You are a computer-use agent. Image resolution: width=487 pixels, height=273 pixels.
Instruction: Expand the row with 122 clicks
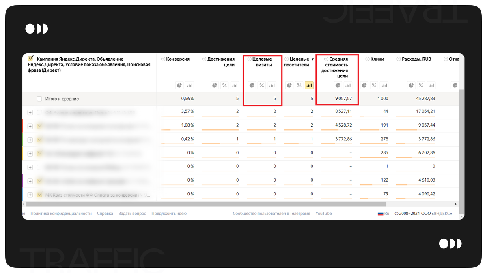[x=30, y=181]
